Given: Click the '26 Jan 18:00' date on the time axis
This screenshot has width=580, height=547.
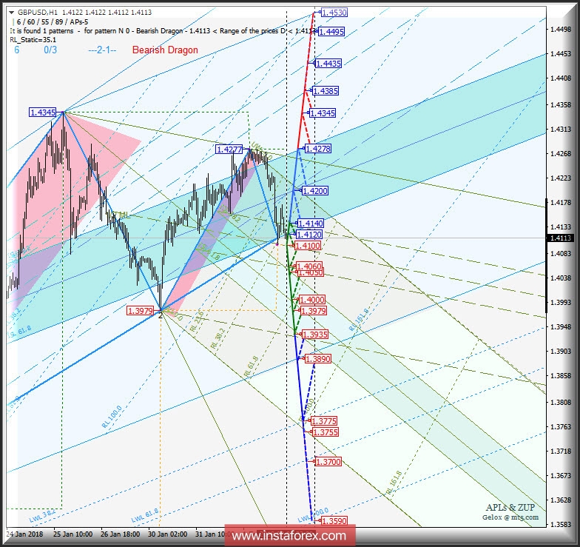Looking at the screenshot, I should [120, 534].
